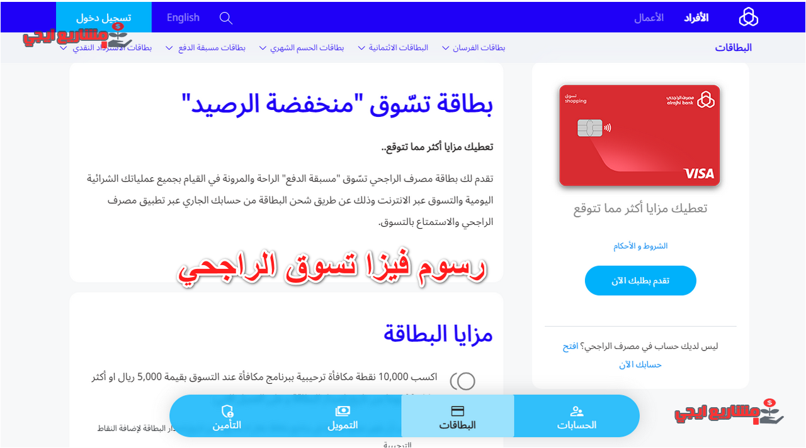Click the heading مزايا البطاقة

tap(438, 334)
